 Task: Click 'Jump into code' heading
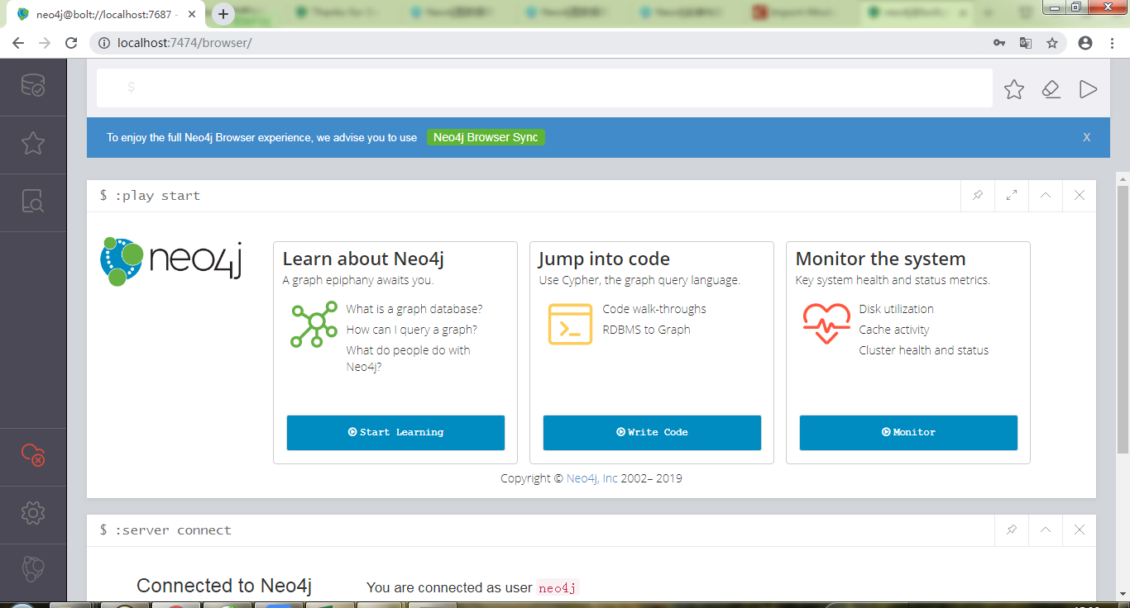click(x=604, y=259)
